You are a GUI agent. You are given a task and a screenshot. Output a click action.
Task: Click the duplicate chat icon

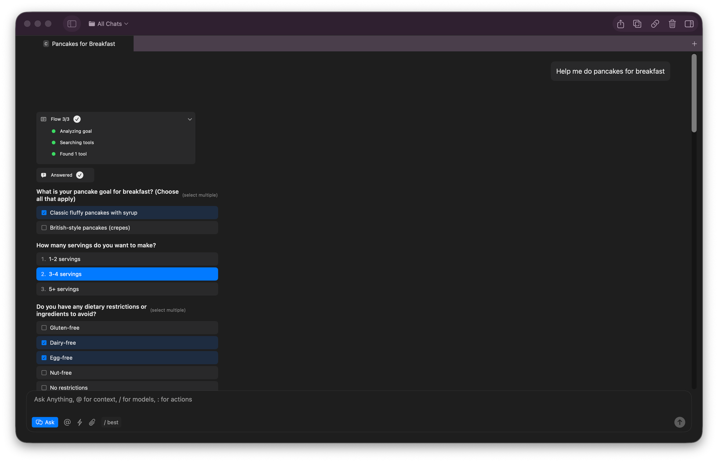coord(637,24)
